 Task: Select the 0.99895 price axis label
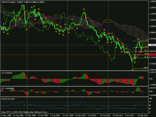click(x=153, y=32)
